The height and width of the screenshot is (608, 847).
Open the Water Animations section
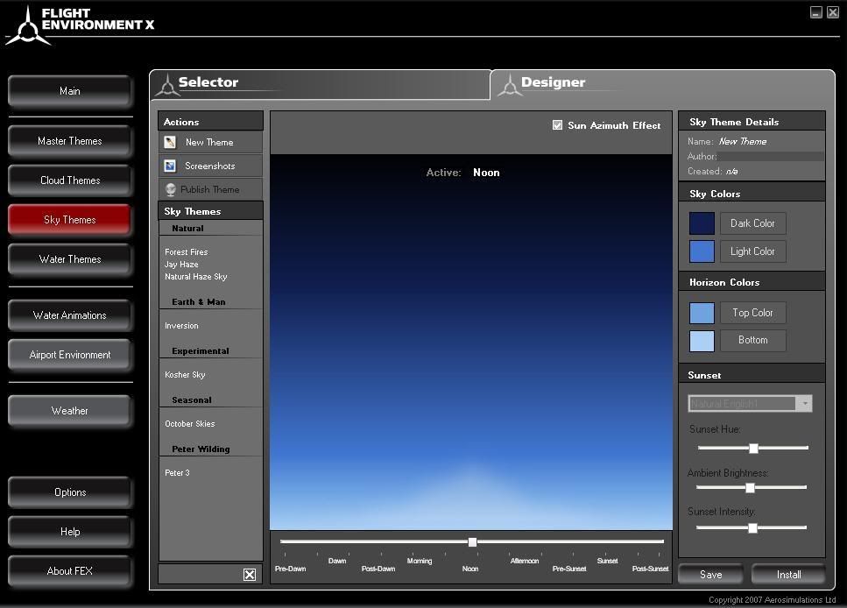pos(70,315)
